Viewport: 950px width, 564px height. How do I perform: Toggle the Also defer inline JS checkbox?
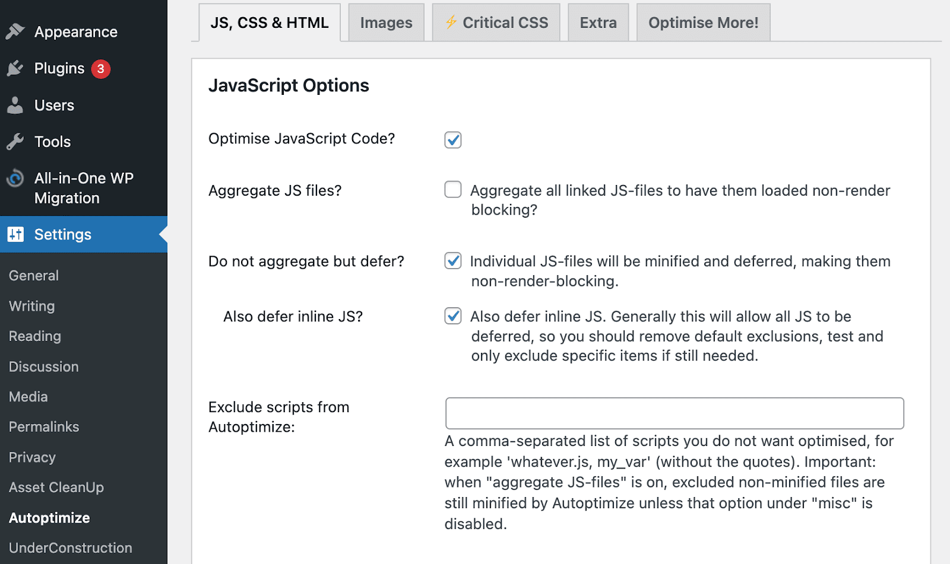(x=453, y=316)
